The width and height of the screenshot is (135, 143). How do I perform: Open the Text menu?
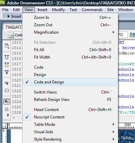click(x=73, y=10)
